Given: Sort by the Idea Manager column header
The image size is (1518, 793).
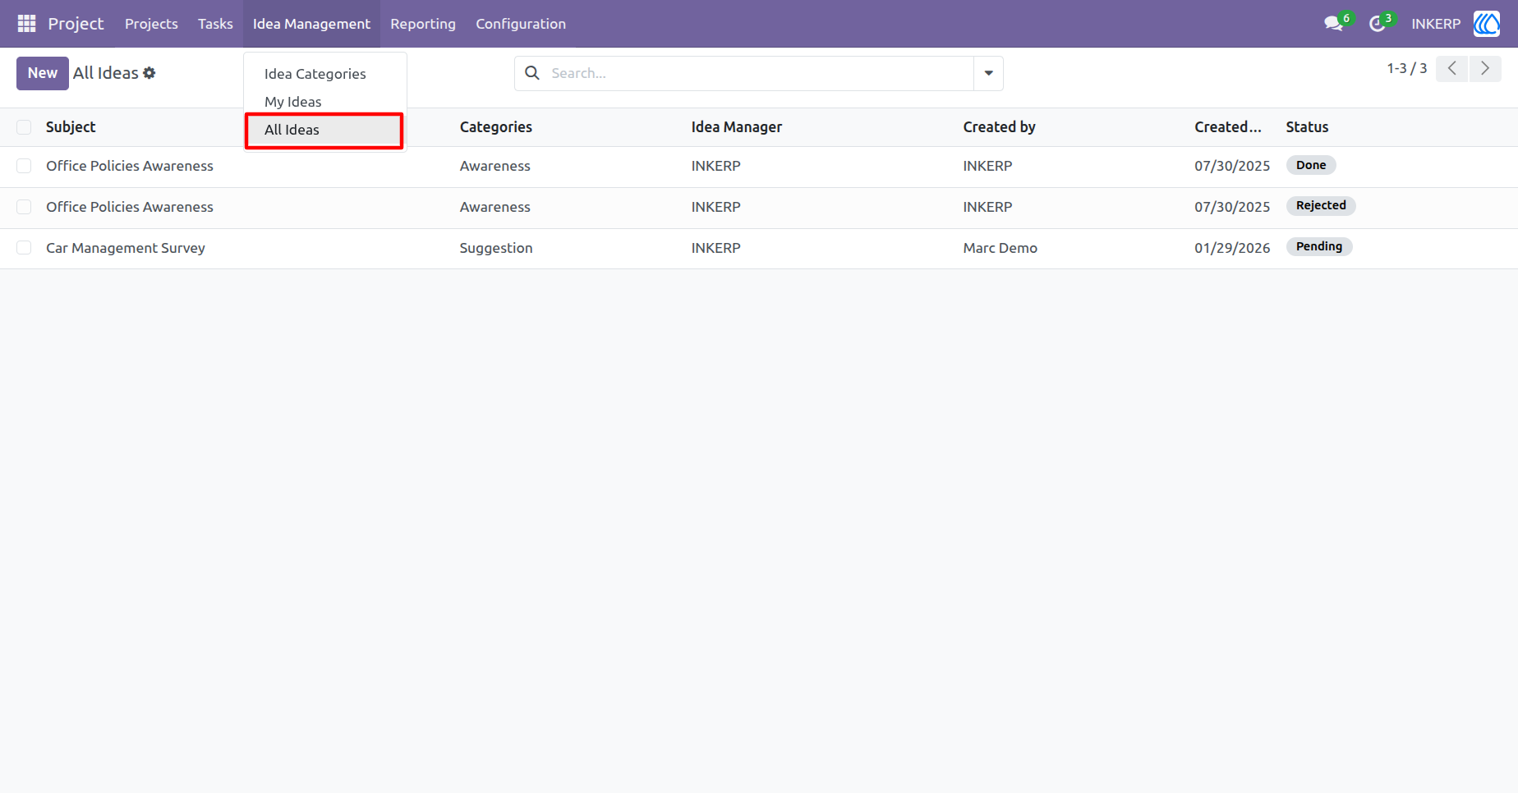Looking at the screenshot, I should point(737,127).
